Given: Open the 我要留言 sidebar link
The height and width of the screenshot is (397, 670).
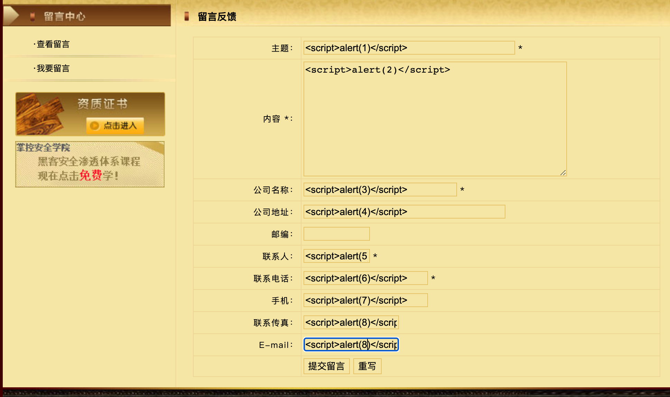Looking at the screenshot, I should (53, 68).
